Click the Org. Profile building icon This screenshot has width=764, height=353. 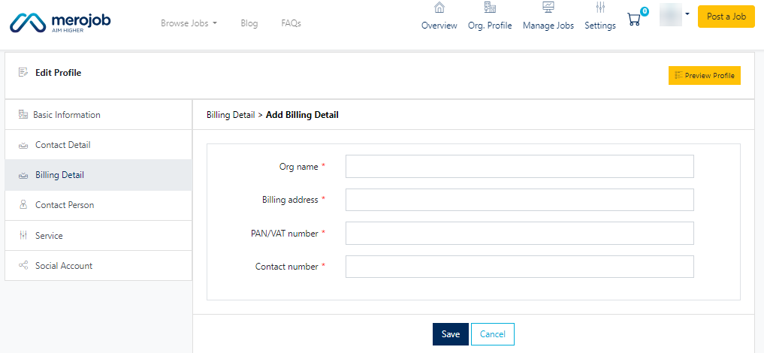tap(490, 8)
